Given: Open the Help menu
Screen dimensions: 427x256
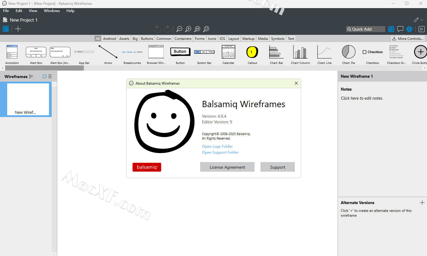Looking at the screenshot, I should [70, 11].
